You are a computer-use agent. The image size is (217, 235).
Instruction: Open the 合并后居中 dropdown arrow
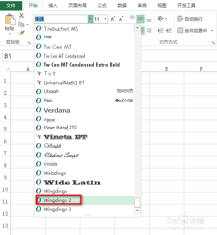[212, 31]
